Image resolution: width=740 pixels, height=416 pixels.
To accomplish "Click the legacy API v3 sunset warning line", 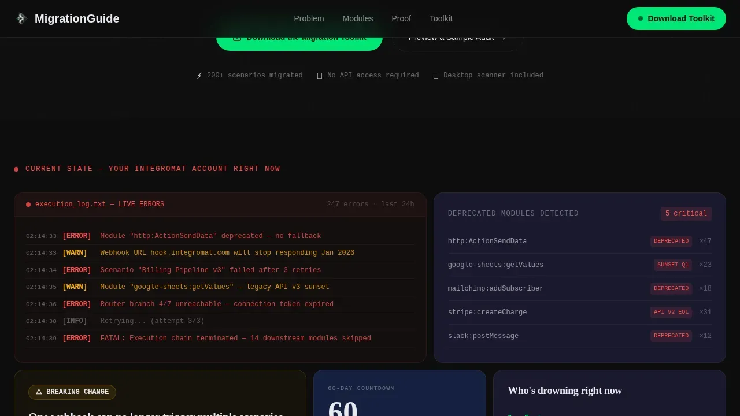I will (220, 287).
